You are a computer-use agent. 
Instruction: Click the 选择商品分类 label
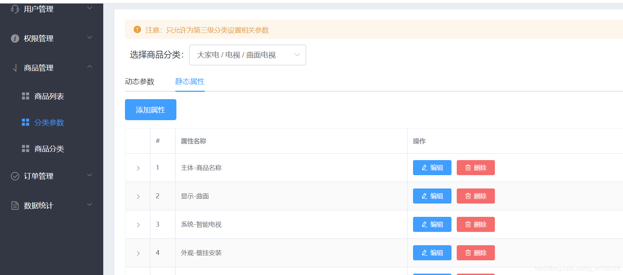point(157,55)
